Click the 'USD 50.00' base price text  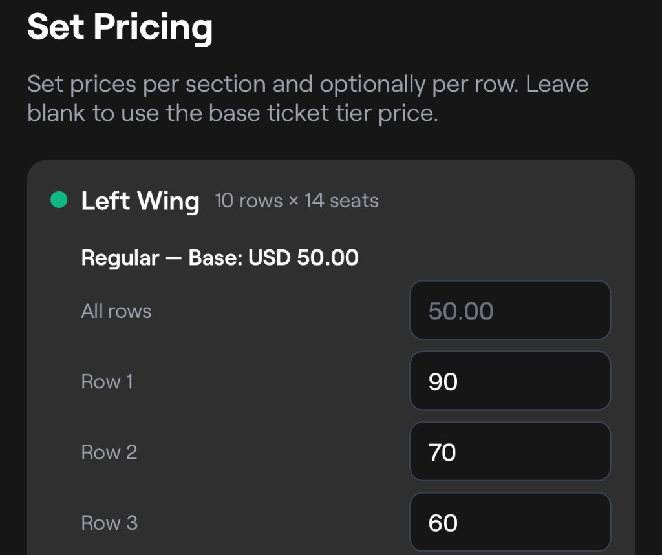pos(304,258)
